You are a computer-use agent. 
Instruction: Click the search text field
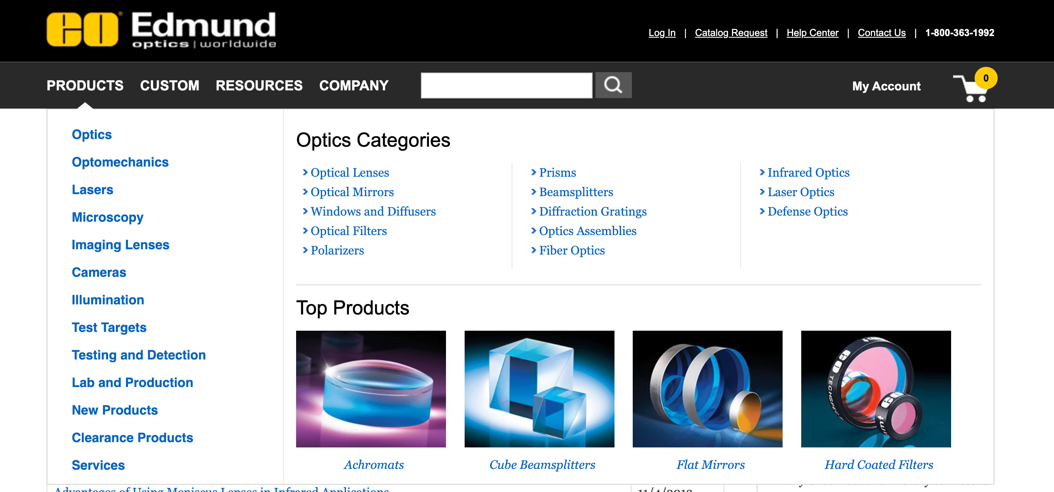pos(506,85)
